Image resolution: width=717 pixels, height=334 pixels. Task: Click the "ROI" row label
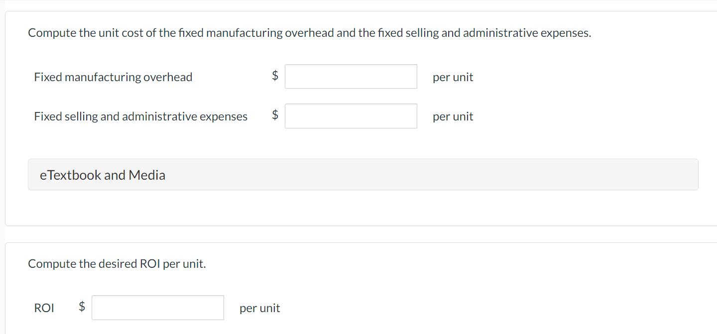point(44,308)
